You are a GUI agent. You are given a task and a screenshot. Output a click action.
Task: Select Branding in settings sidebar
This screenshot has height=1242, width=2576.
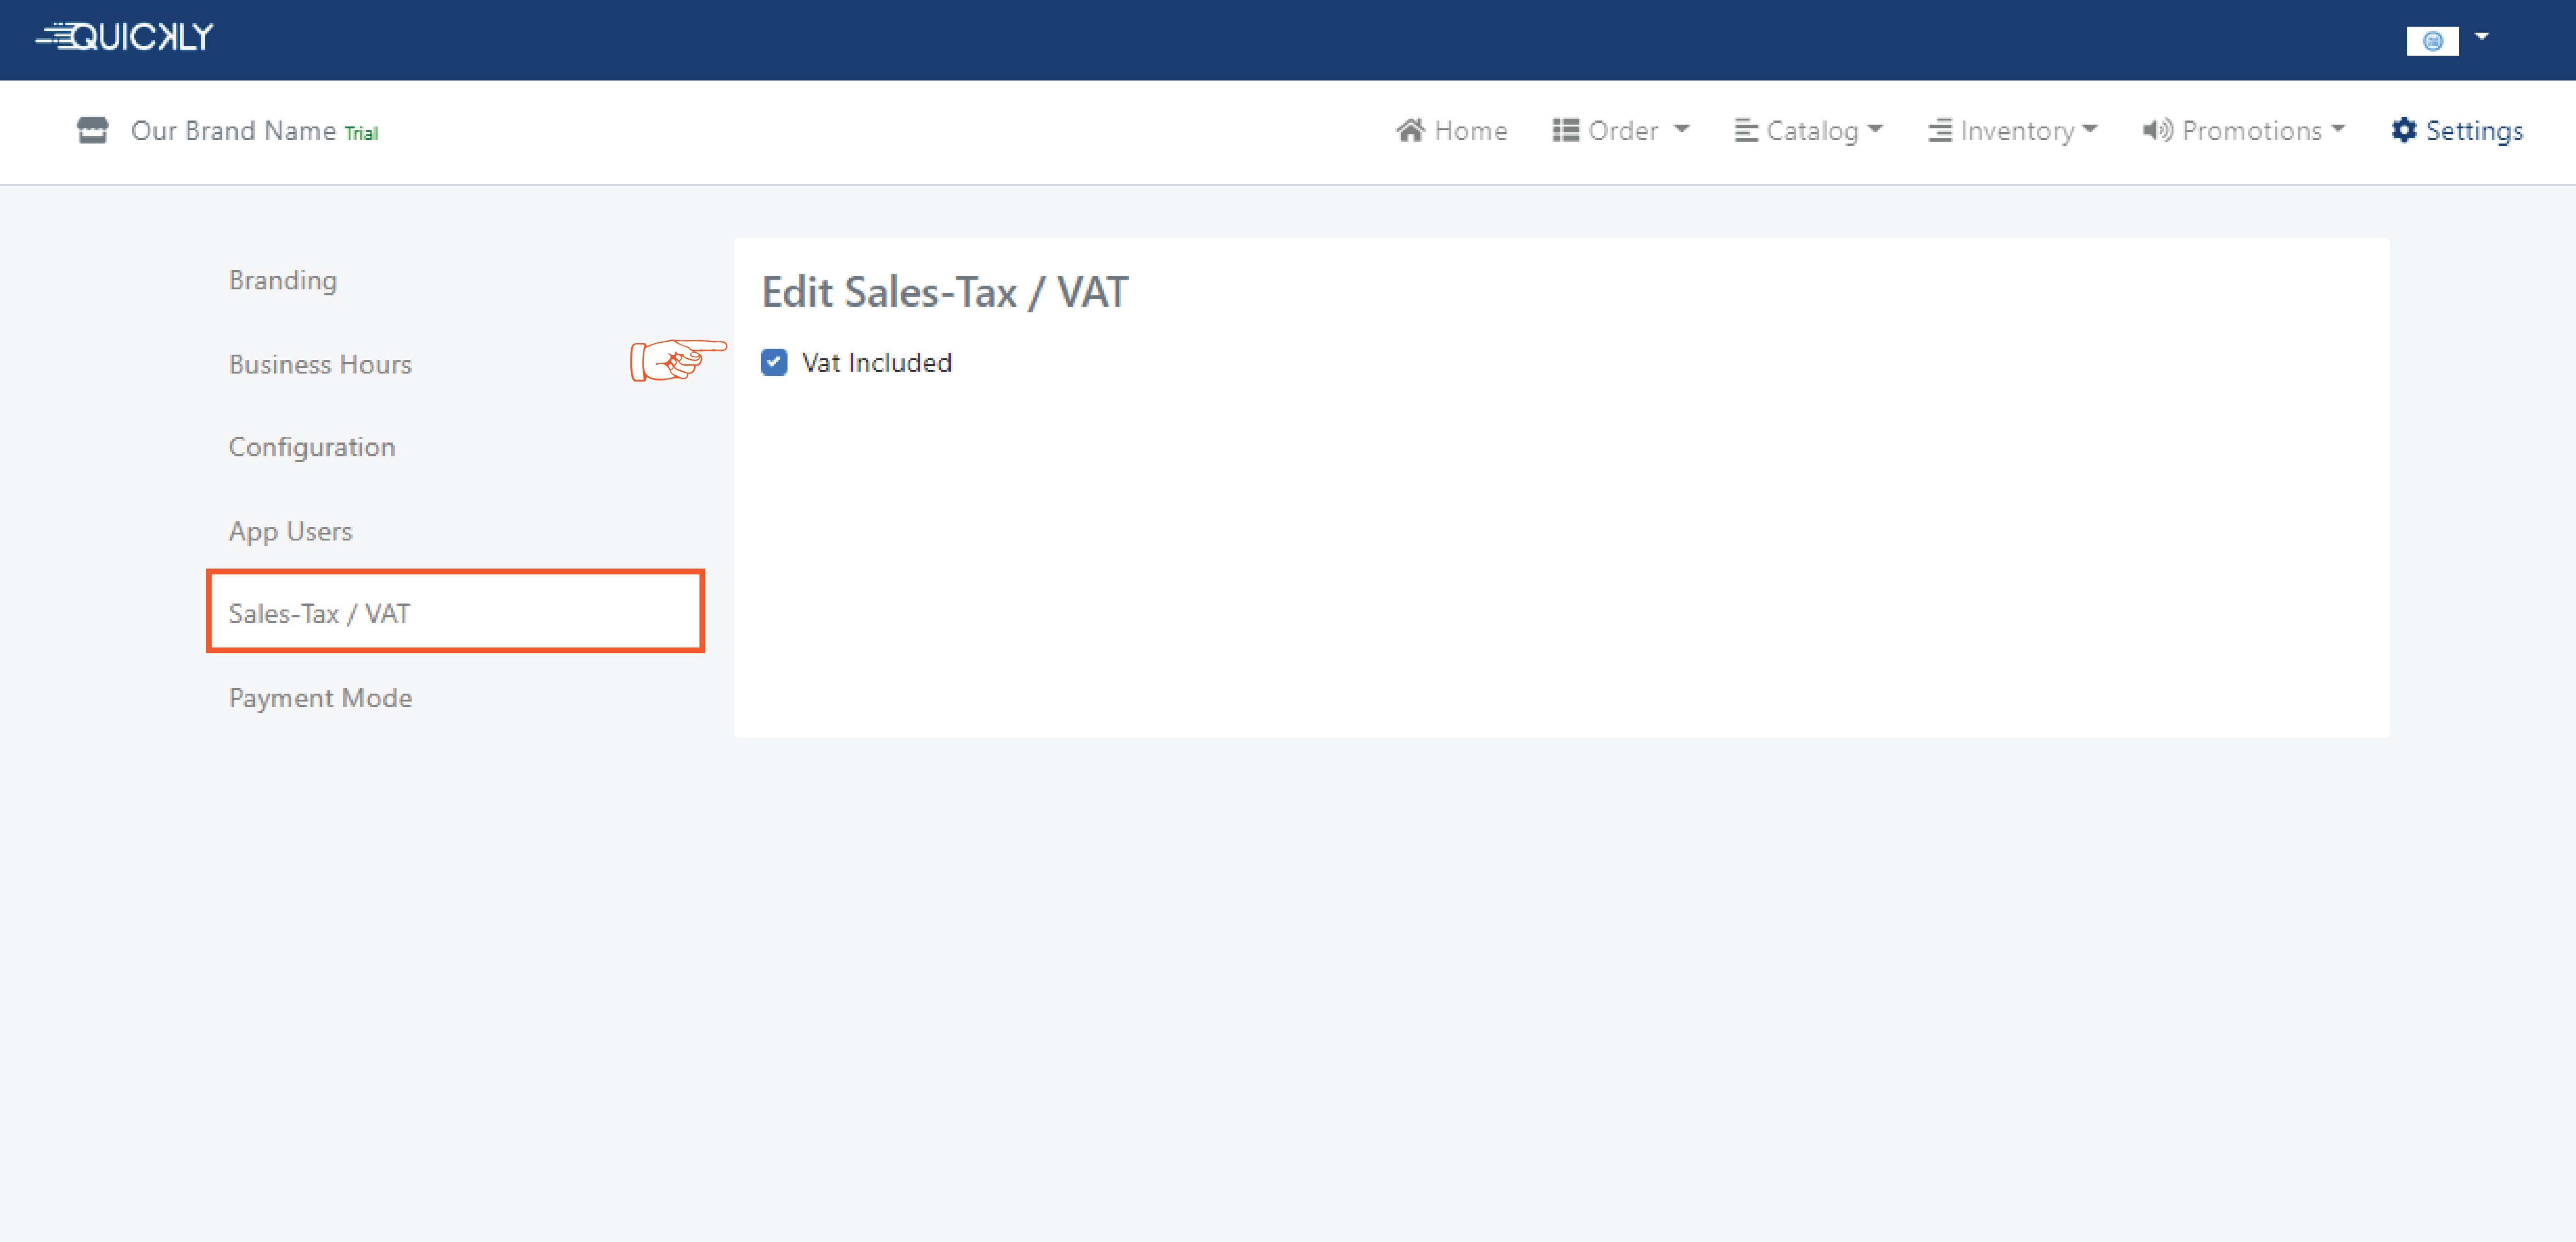click(283, 281)
